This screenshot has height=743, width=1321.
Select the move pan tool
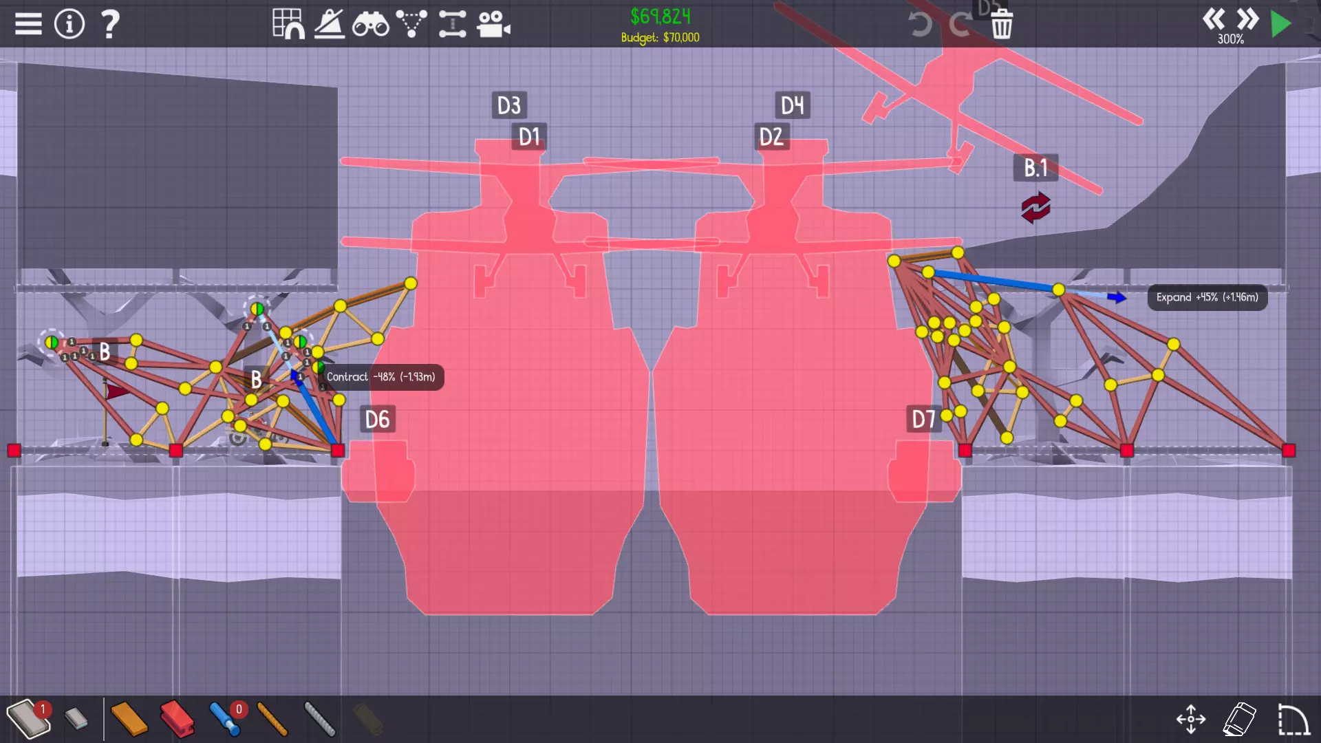[x=1191, y=720]
